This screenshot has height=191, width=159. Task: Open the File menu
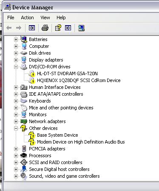pos(11,18)
